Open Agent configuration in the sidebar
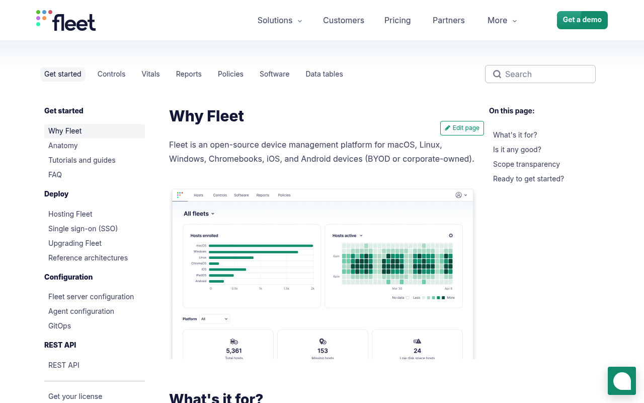Viewport: 644px width, 403px height. (x=81, y=311)
